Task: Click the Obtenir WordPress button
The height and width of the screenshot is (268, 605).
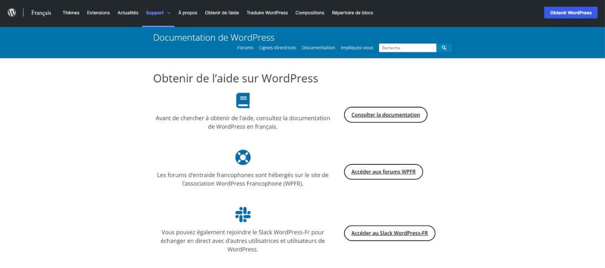Action: tap(571, 13)
